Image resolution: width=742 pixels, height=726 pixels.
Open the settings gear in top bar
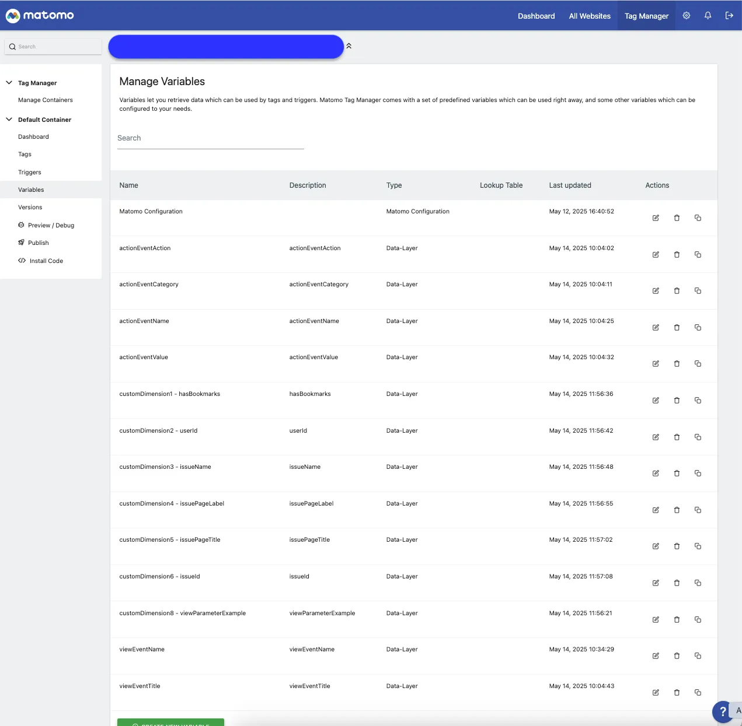[687, 16]
